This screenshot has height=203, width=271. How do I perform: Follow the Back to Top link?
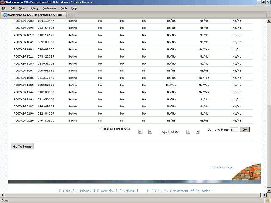[x=221, y=167]
